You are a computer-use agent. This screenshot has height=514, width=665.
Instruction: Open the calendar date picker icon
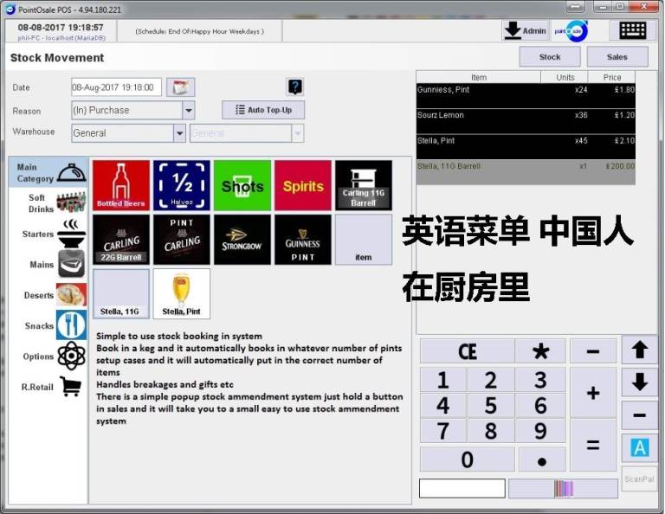180,87
